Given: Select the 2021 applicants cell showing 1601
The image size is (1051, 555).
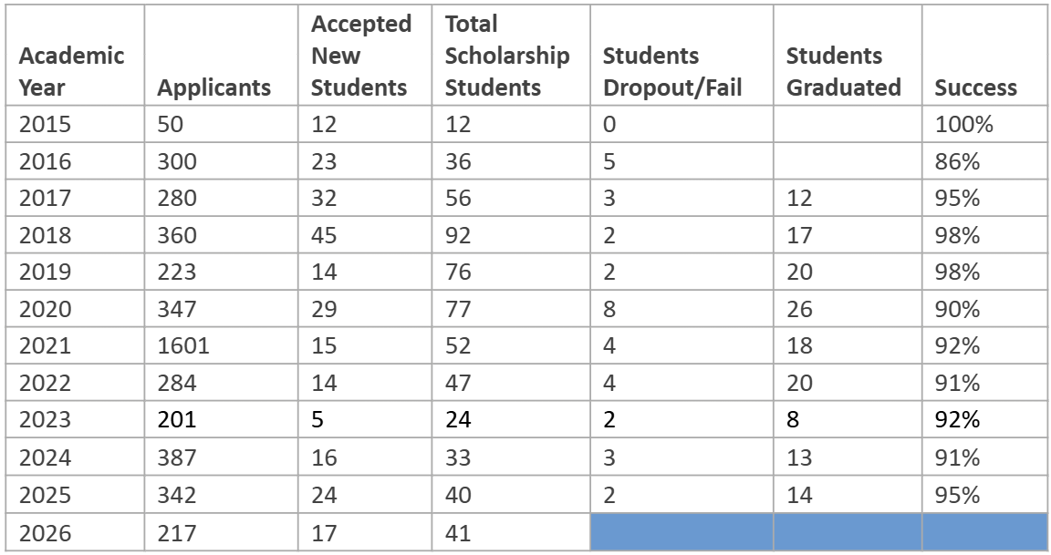Looking at the screenshot, I should click(x=183, y=346).
